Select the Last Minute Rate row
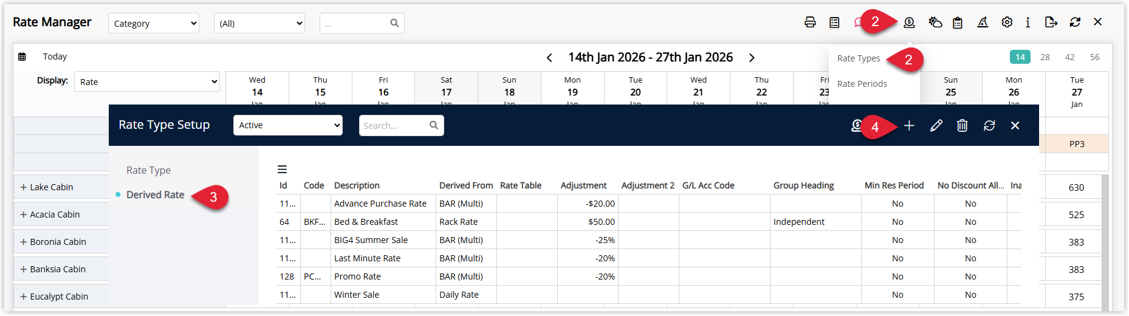The width and height of the screenshot is (1129, 316). [x=648, y=258]
